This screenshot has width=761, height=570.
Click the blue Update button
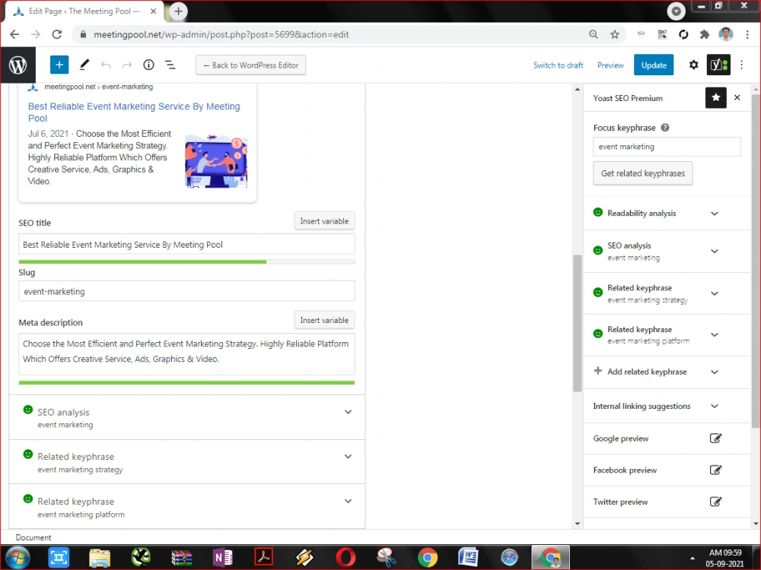pyautogui.click(x=653, y=65)
